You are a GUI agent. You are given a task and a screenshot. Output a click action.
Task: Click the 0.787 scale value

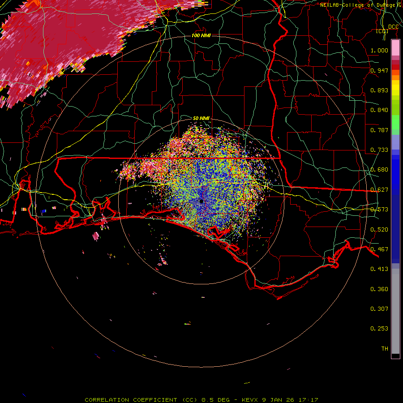point(379,130)
